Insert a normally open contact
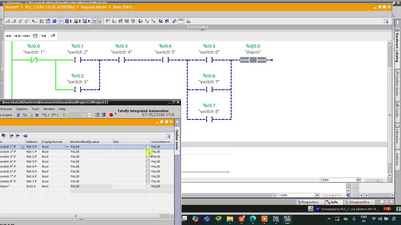 [9, 36]
